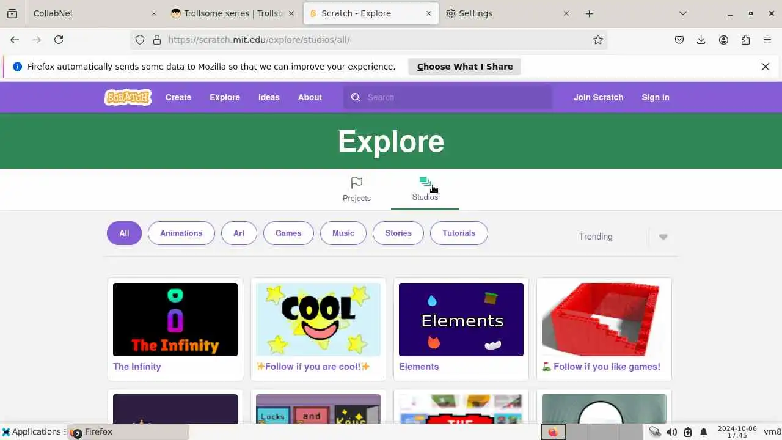Click the network icon in system tray

click(x=655, y=432)
